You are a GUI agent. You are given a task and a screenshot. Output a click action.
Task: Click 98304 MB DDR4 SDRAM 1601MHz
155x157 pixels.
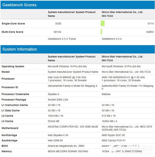68,151
